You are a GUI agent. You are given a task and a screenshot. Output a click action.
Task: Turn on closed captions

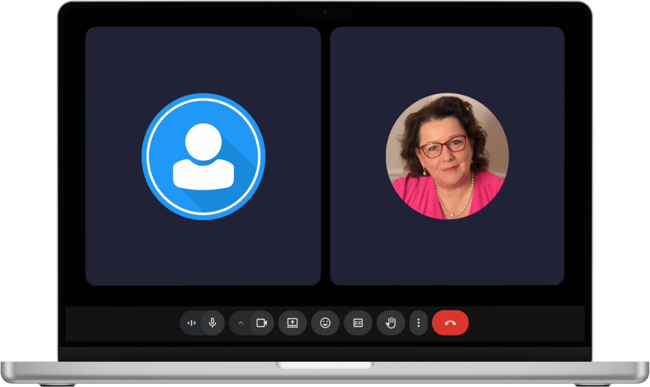click(358, 323)
